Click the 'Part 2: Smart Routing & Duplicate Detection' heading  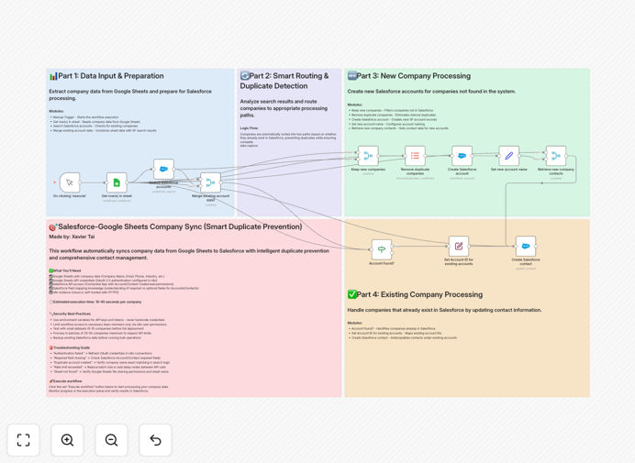[x=284, y=81]
